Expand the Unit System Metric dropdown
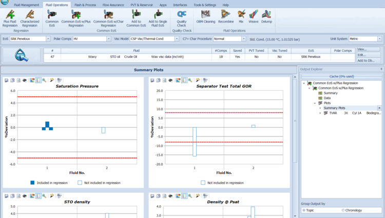The height and width of the screenshot is (218, 385). [x=380, y=38]
